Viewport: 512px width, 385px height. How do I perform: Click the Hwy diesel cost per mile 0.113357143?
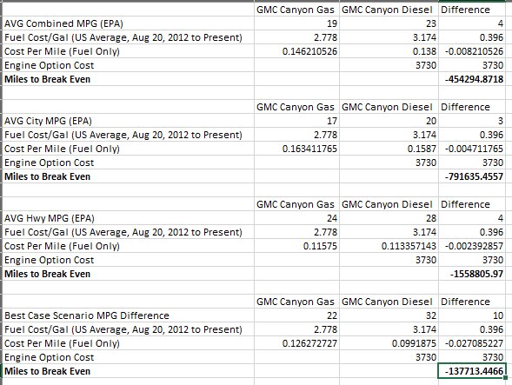point(389,246)
